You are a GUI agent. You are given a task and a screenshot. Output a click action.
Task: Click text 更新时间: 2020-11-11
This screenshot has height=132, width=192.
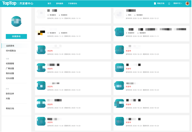click(x=151, y=36)
